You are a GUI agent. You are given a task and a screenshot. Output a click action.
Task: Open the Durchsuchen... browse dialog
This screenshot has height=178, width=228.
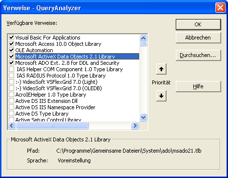tap(198, 55)
